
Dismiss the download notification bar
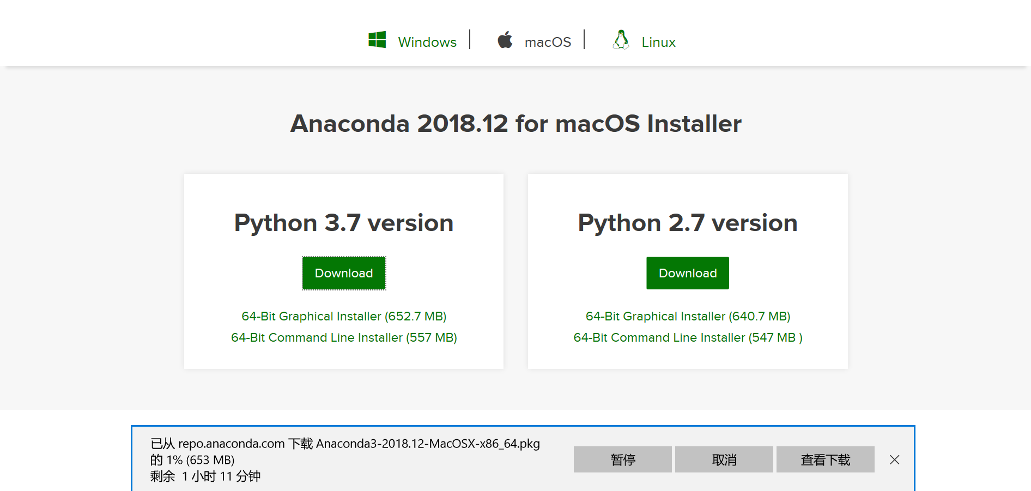894,460
